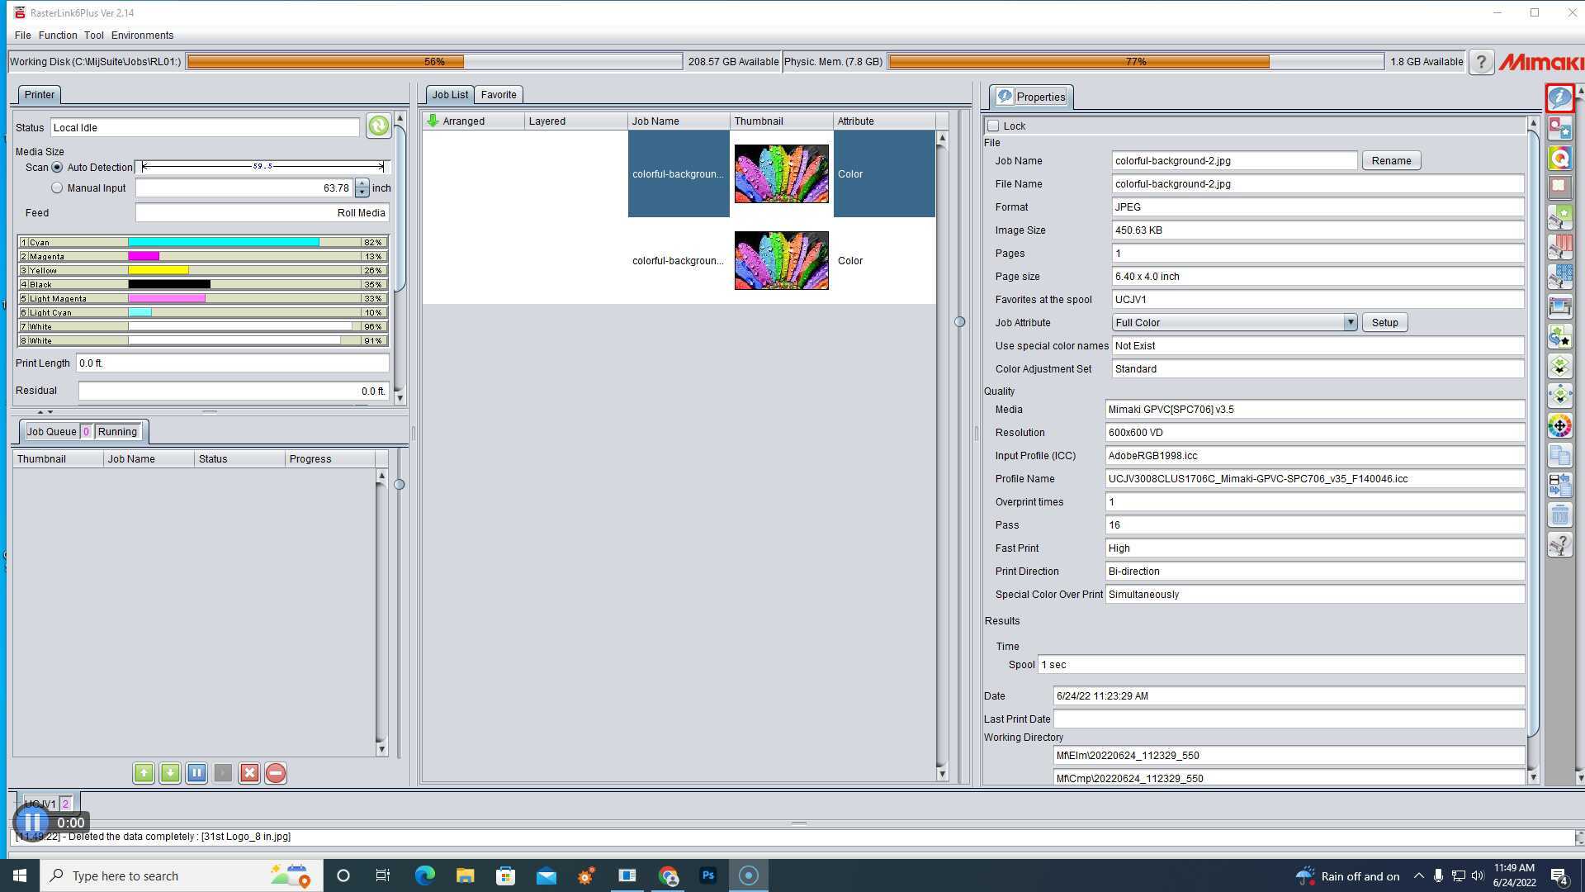
Task: Open the Quality settings with the Q icon
Action: click(x=1560, y=158)
